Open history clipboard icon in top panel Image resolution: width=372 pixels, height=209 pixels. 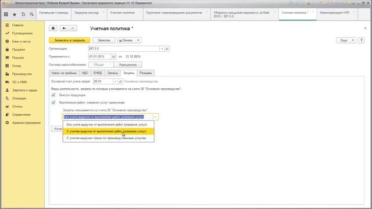coord(23,15)
